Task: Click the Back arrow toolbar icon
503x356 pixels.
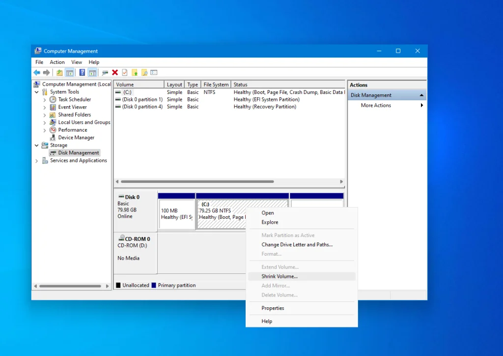Action: tap(37, 73)
